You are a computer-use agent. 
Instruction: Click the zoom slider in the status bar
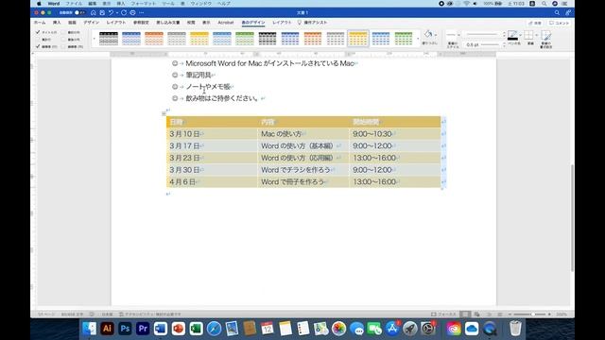click(x=529, y=314)
